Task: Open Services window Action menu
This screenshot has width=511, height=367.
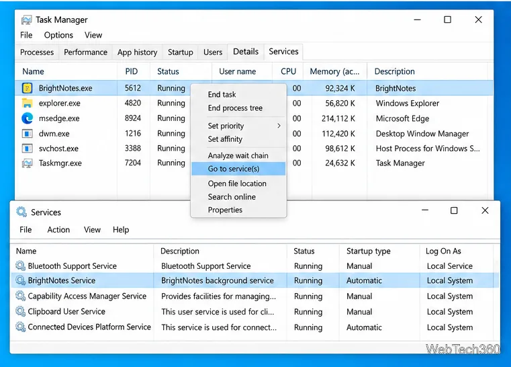Action: pos(58,230)
